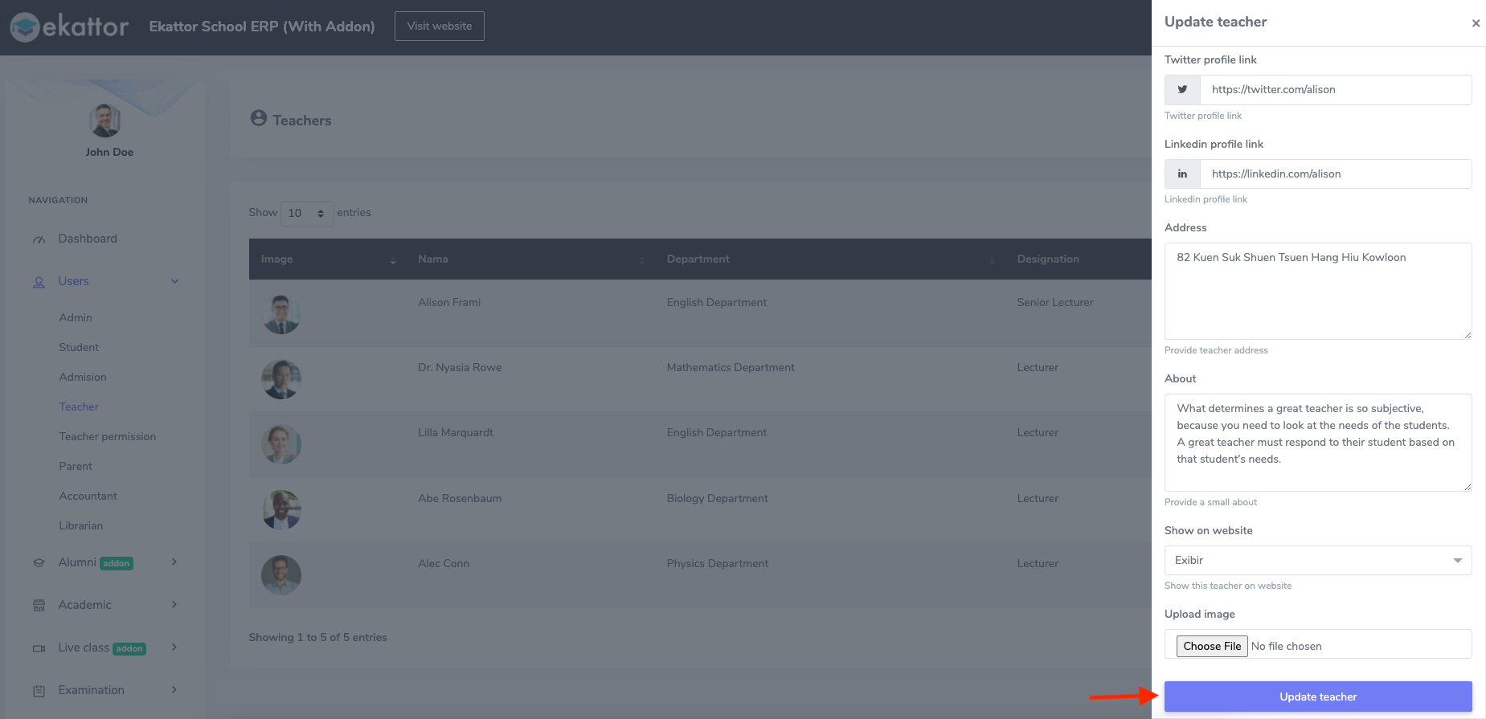
Task: Click the Live class camera icon
Action: point(39,648)
